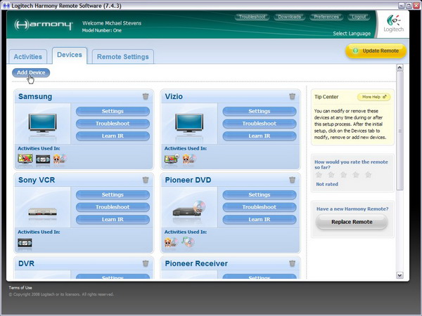Click the scrollbar down arrow
Image resolution: width=422 pixels, height=316 pixels.
pos(399,275)
